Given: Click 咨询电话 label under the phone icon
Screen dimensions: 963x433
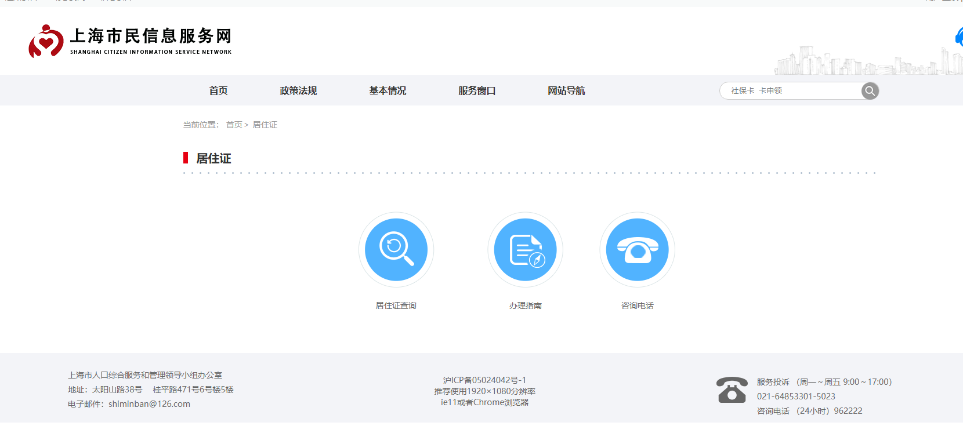Looking at the screenshot, I should pyautogui.click(x=637, y=305).
